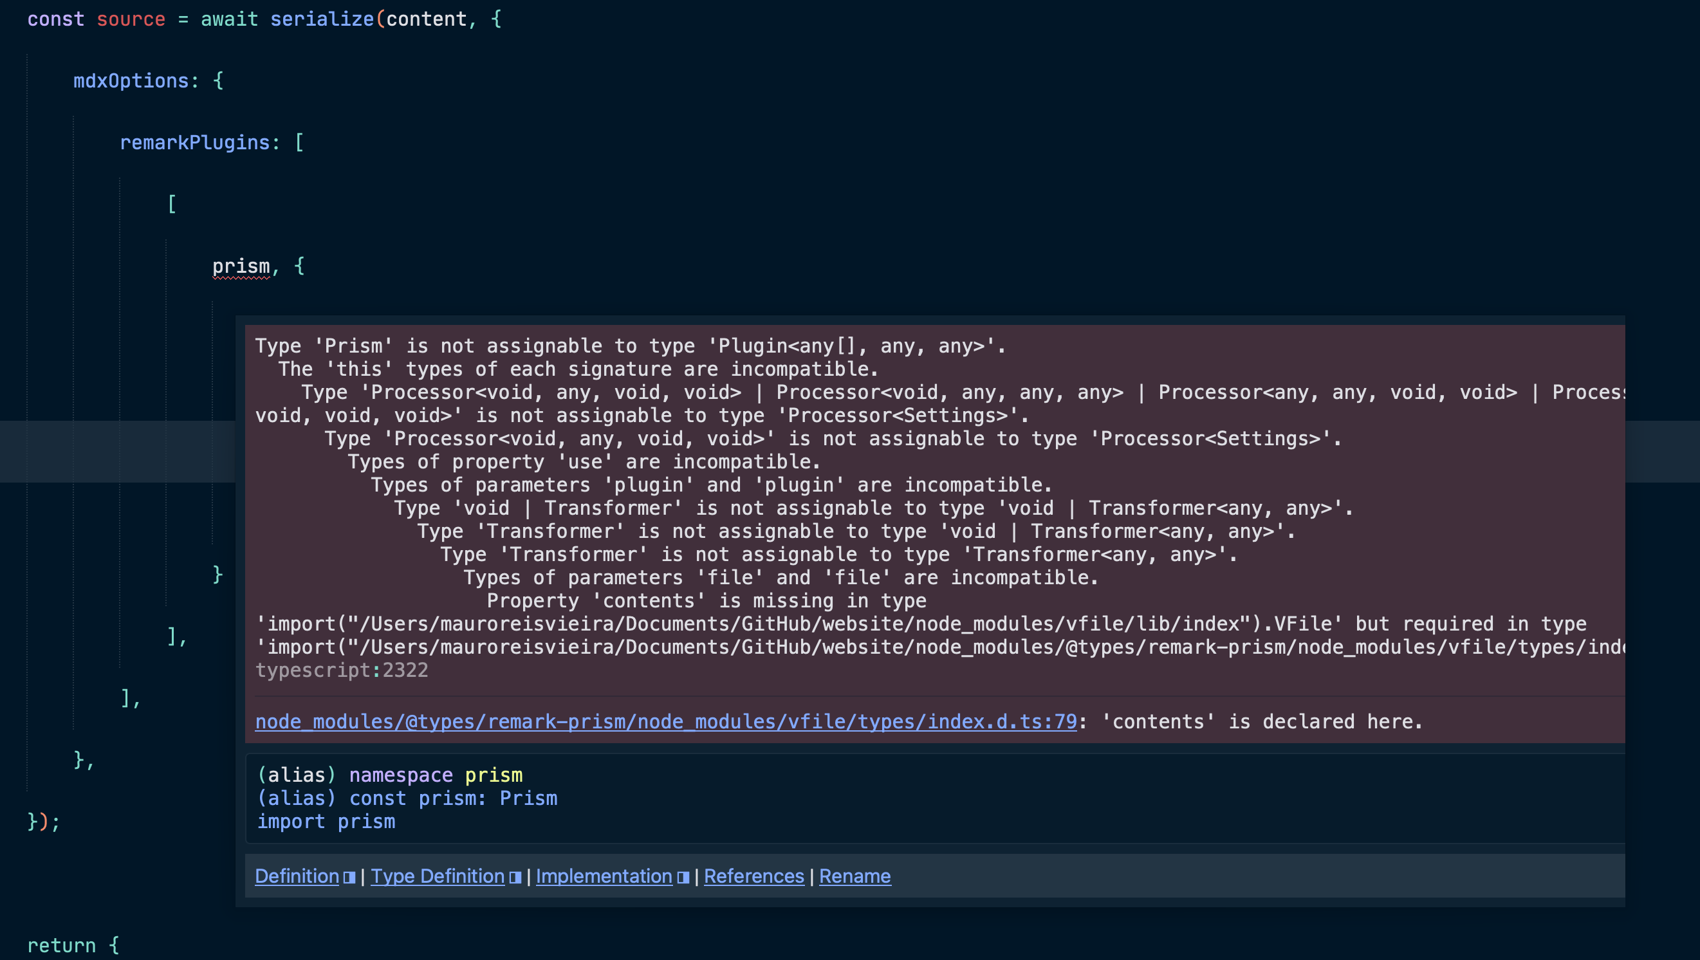Select the underlined prism identifier

pyautogui.click(x=241, y=266)
